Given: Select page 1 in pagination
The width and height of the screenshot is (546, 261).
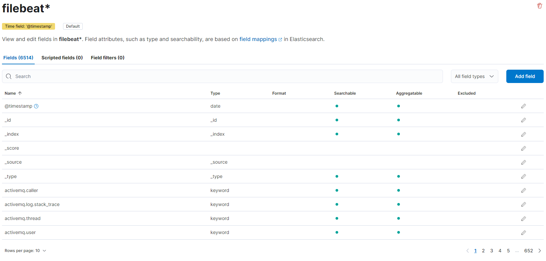Looking at the screenshot, I should click(x=475, y=251).
